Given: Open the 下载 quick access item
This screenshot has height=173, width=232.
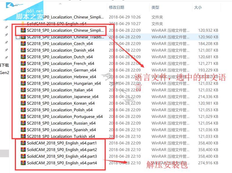Looking at the screenshot, I should (x=4, y=65).
